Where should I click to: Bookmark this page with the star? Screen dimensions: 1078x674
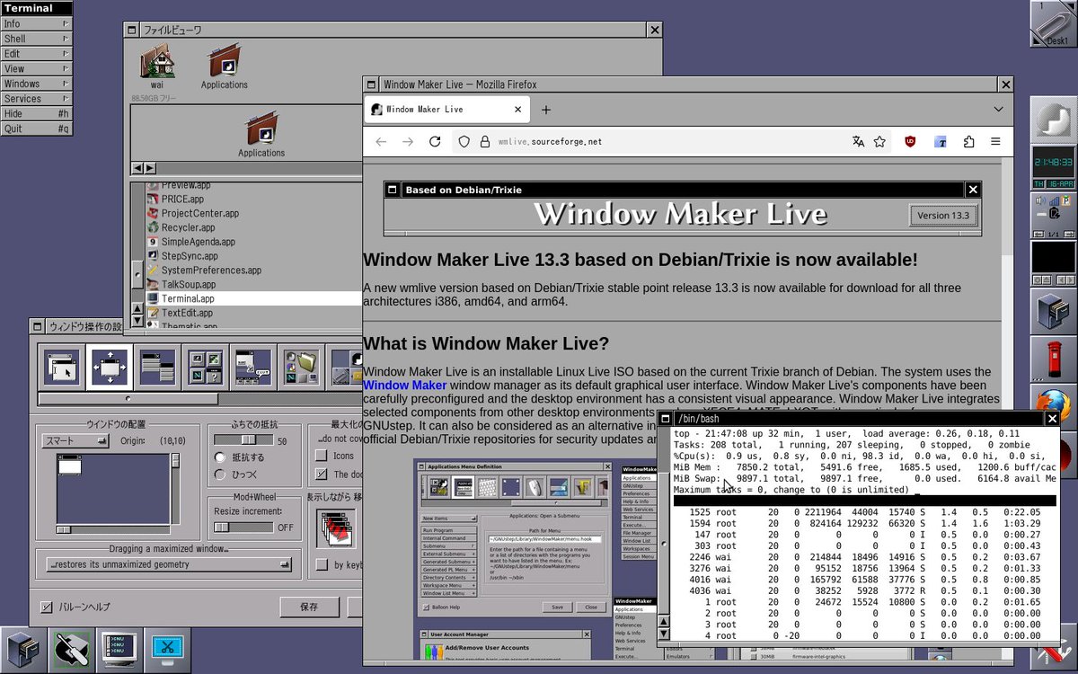tap(879, 142)
